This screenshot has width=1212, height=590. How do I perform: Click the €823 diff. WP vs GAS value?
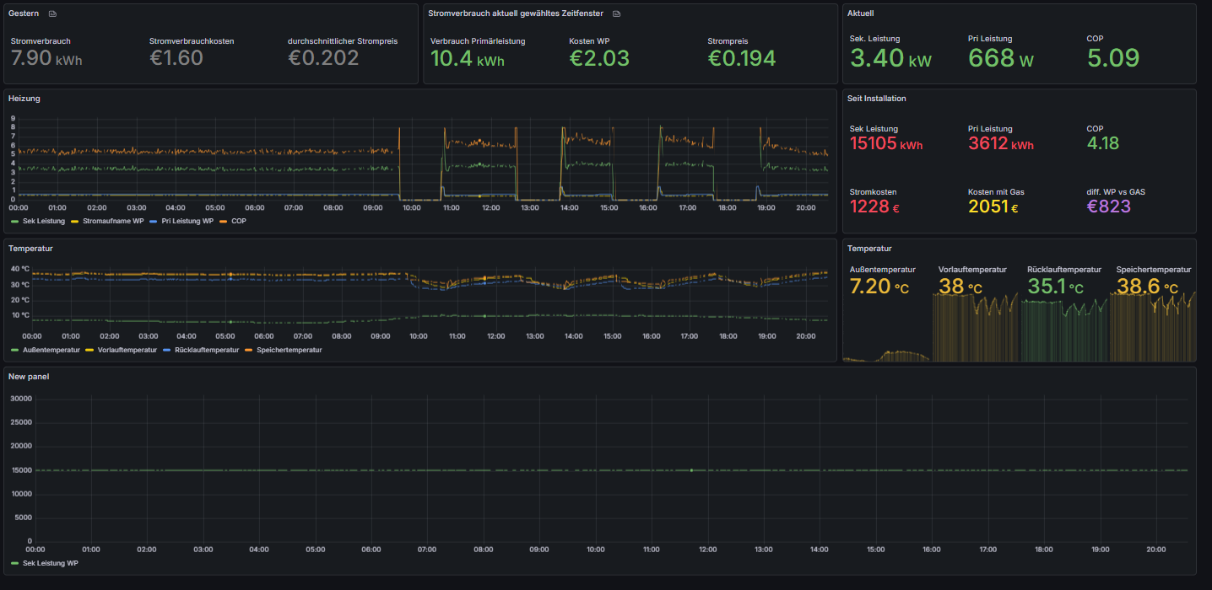tap(1109, 206)
